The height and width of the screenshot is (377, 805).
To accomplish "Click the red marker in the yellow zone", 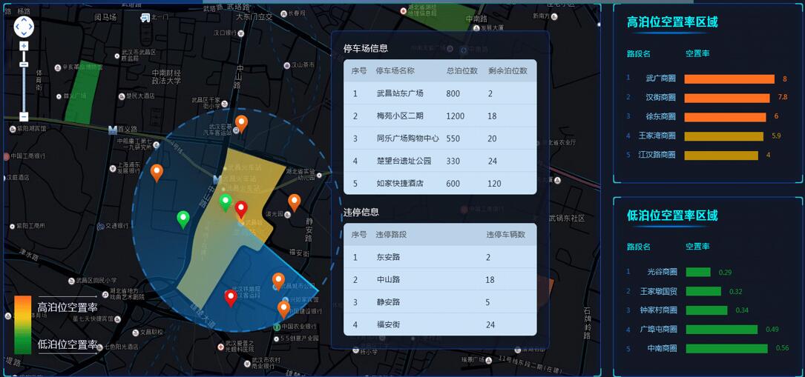I will [x=241, y=210].
